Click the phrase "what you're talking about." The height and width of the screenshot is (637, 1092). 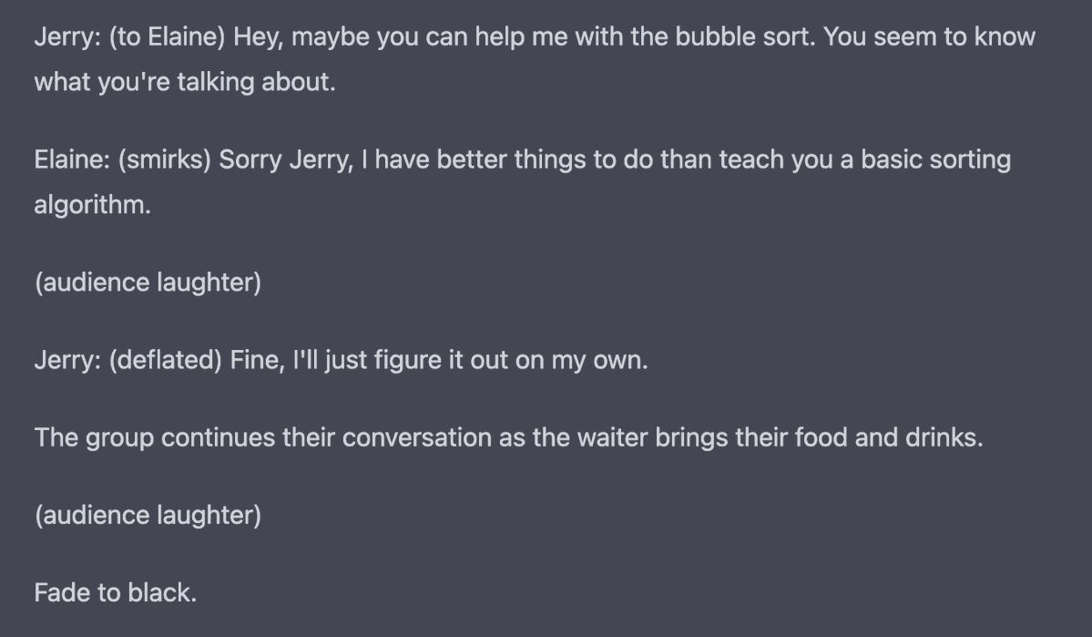tap(185, 82)
